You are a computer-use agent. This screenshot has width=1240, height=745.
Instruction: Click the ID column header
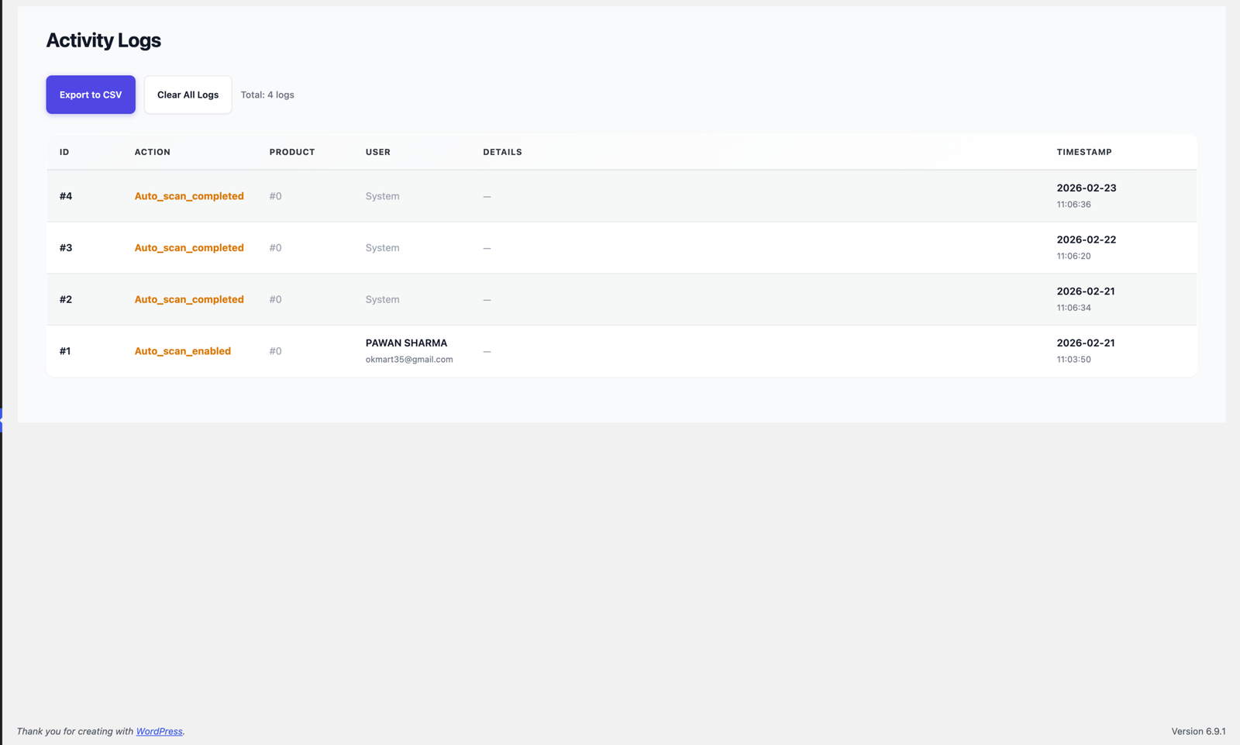coord(64,152)
